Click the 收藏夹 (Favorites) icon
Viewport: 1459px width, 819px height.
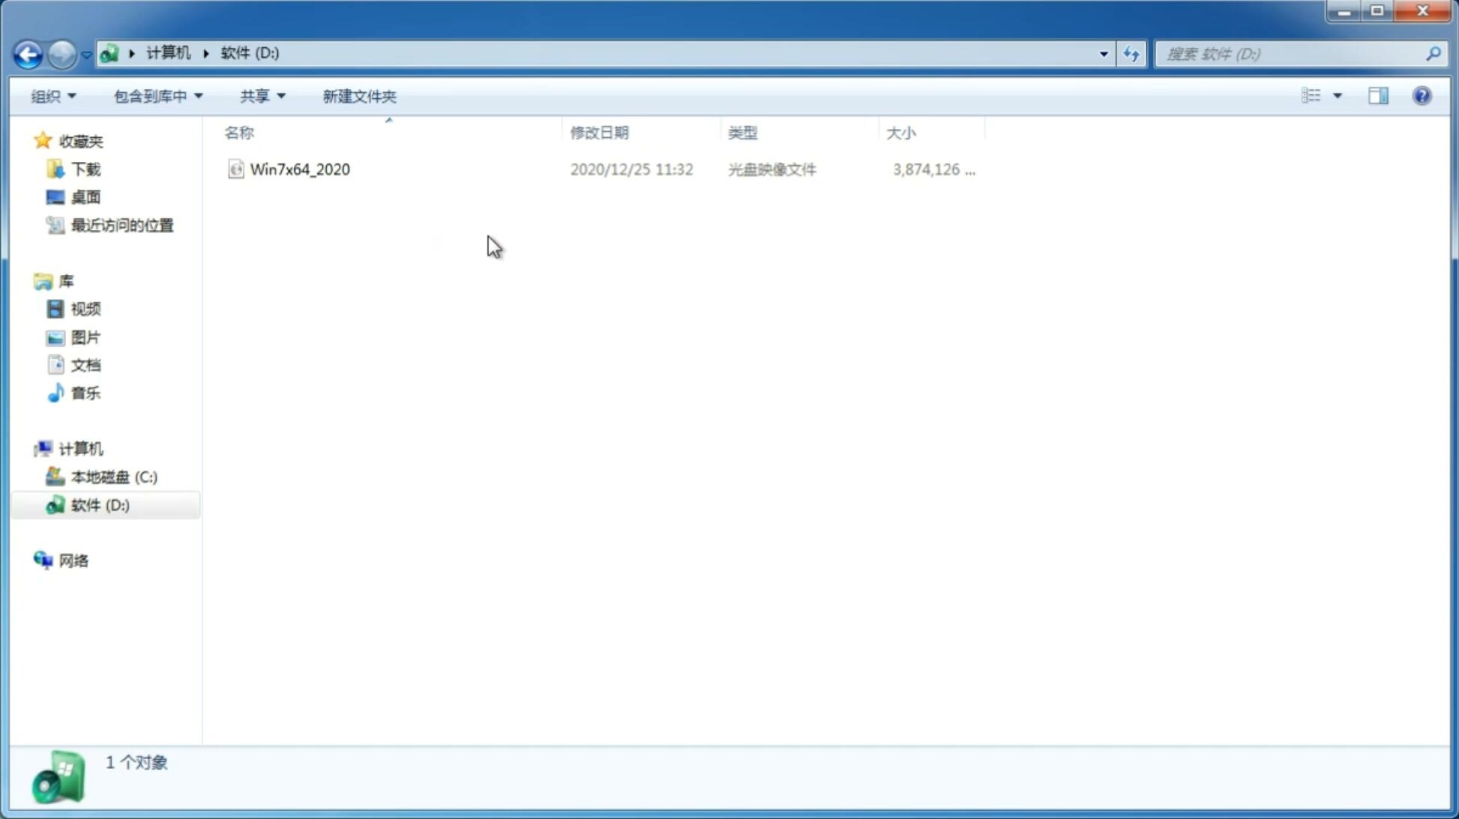coord(44,140)
